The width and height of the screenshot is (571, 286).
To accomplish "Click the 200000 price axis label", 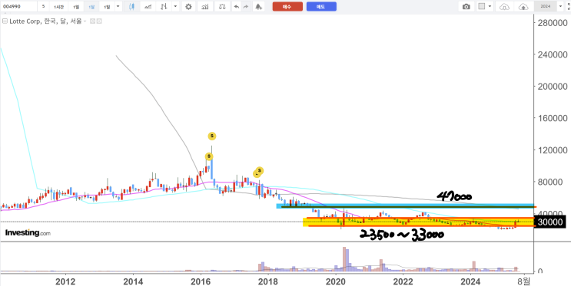I will point(552,87).
